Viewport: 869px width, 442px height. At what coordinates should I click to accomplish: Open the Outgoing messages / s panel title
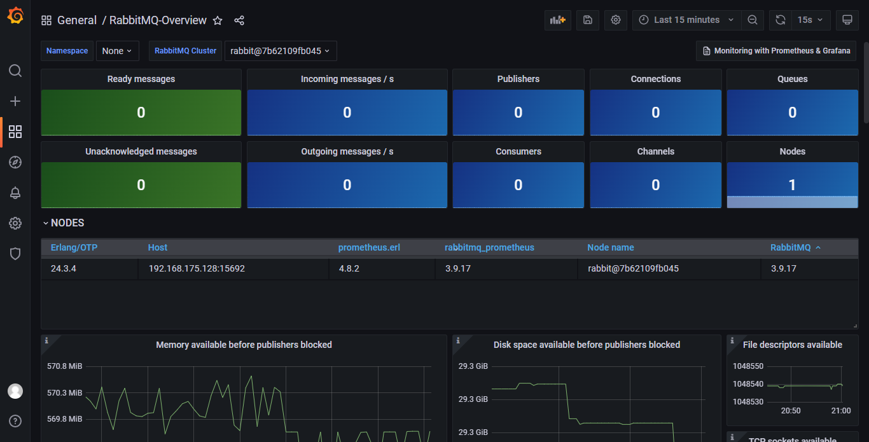[347, 151]
